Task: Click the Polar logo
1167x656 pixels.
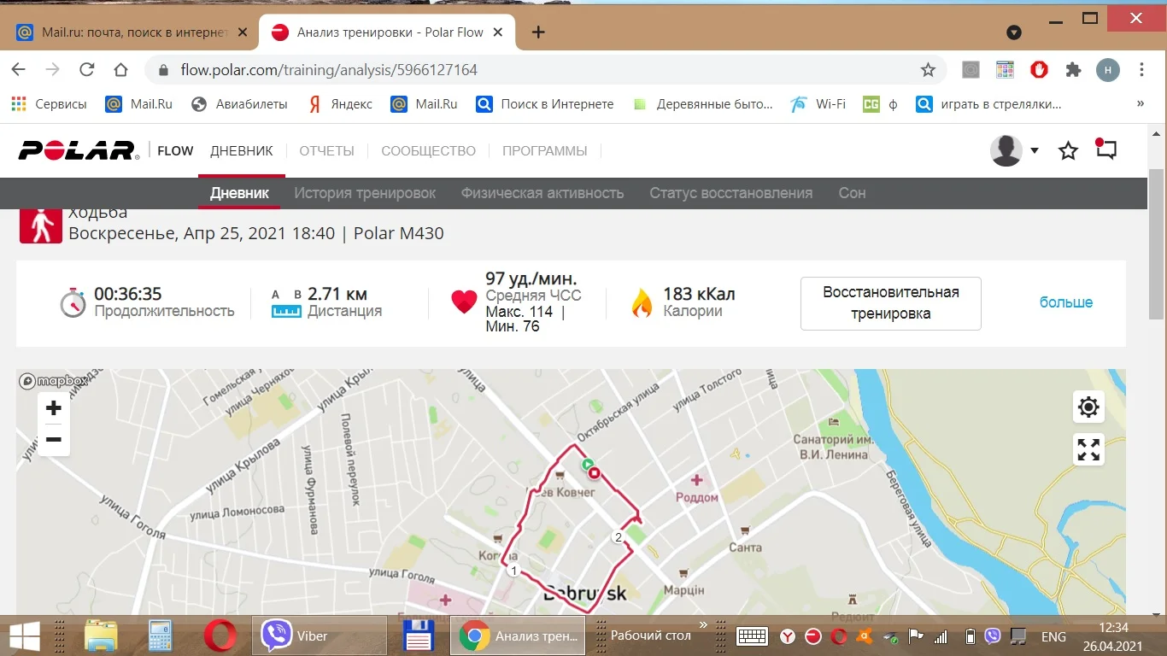Action: click(x=79, y=150)
